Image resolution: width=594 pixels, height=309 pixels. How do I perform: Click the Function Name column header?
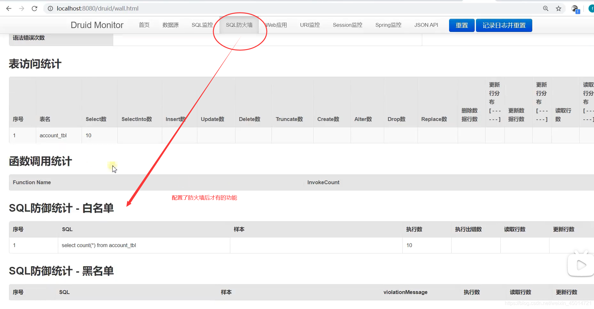click(32, 182)
